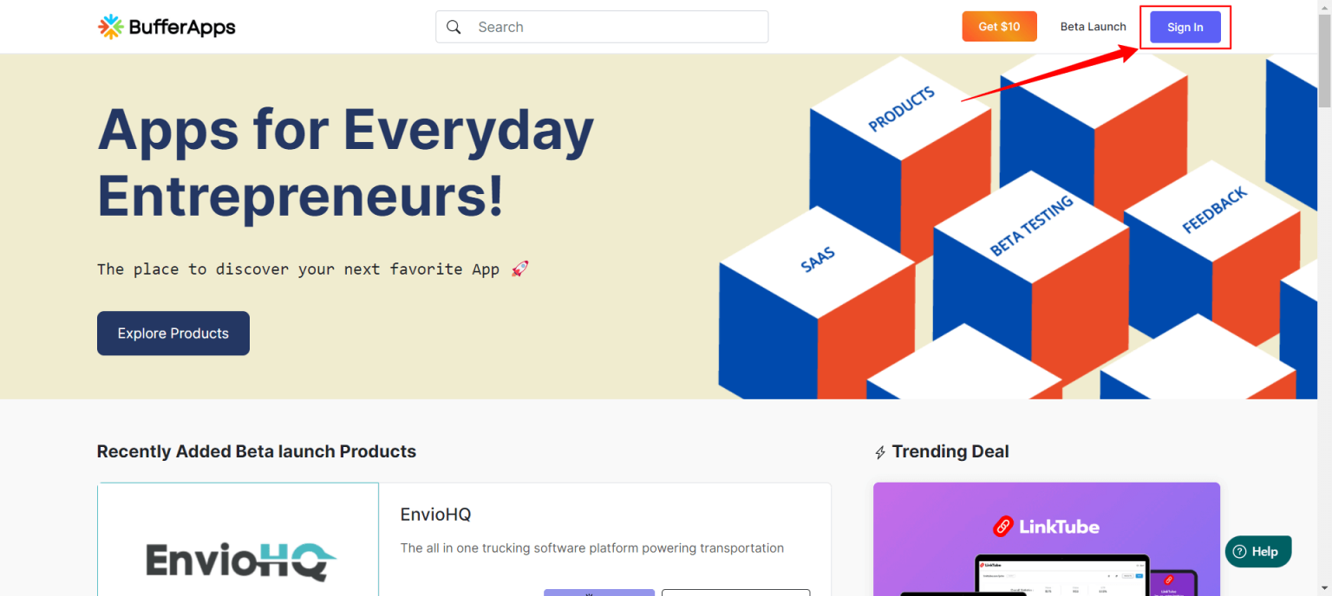Click the rocket emoji in the hero tagline
This screenshot has width=1332, height=596.
tap(519, 269)
